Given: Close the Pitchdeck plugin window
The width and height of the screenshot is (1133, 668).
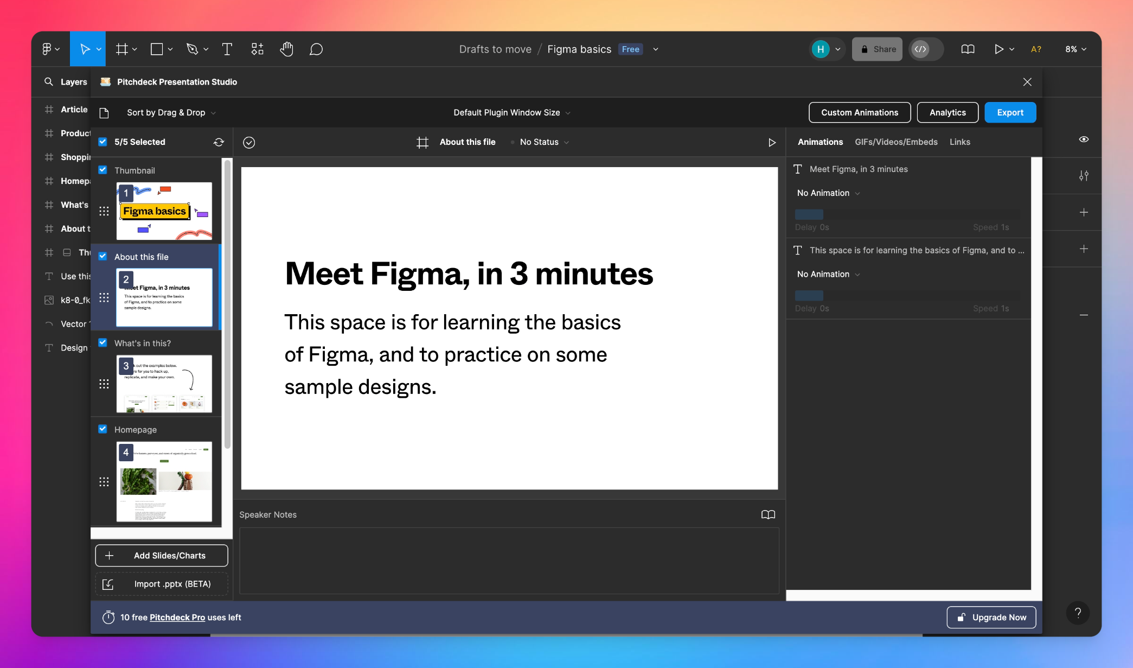Looking at the screenshot, I should pyautogui.click(x=1027, y=82).
